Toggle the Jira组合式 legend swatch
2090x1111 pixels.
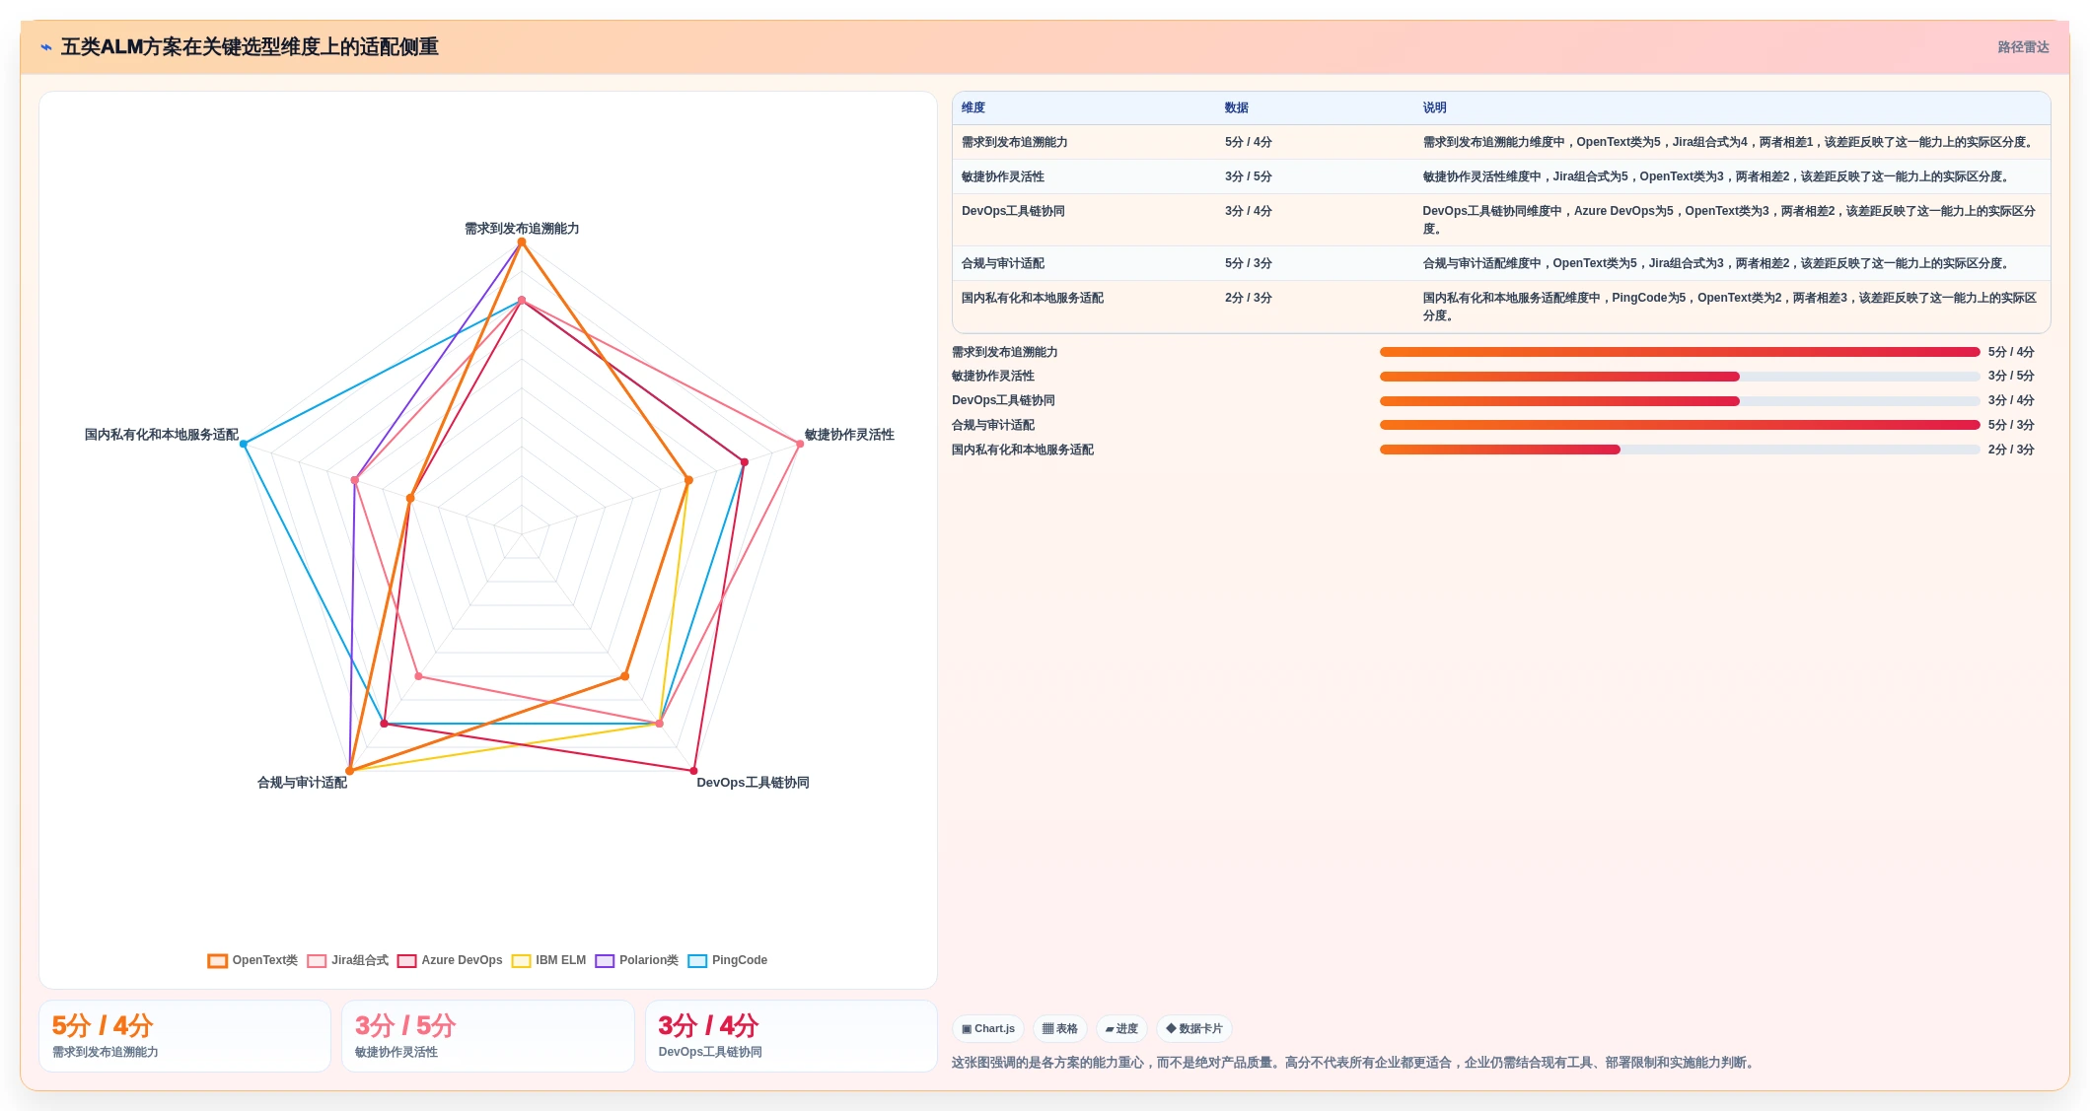pyautogui.click(x=317, y=960)
